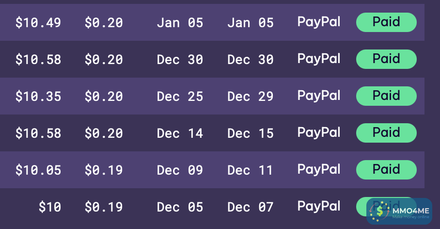Viewport: 440px width, 229px height.
Task: Click PayPal in the $10.49 row
Action: point(318,22)
